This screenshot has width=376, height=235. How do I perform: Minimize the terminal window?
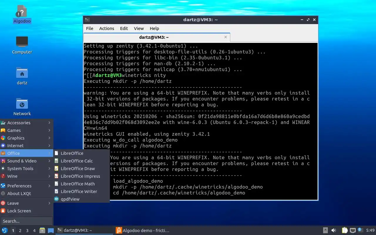(x=302, y=20)
